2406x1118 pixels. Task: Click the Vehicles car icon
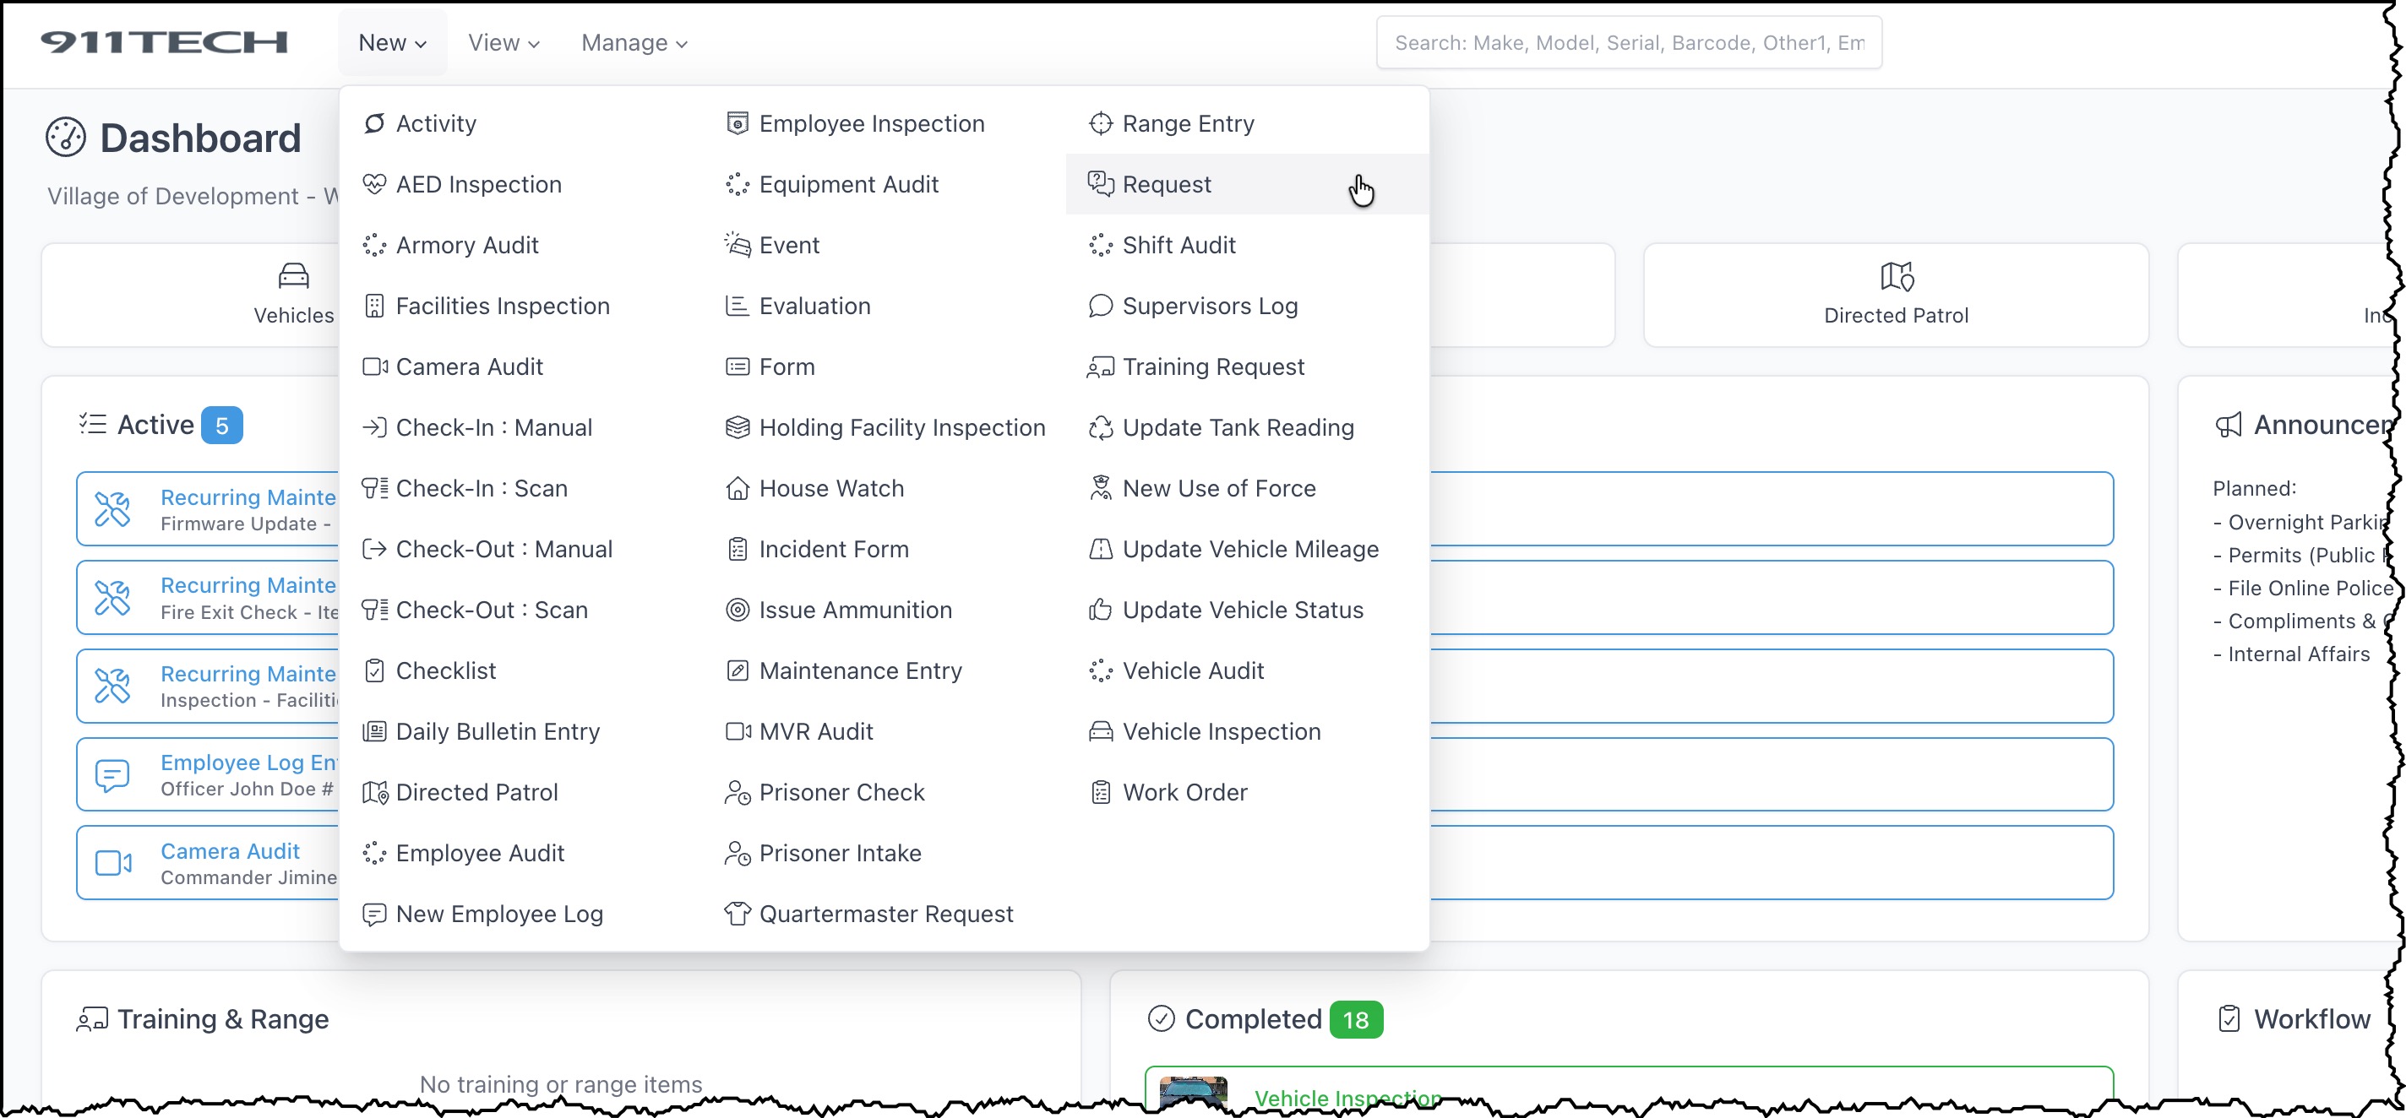293,275
